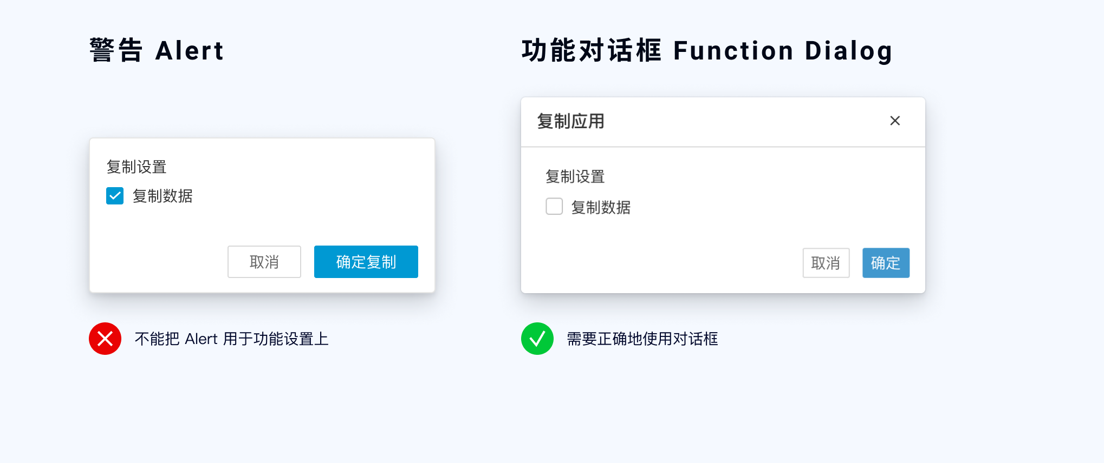
Task: Click the word Alert in the left heading
Action: coord(190,51)
